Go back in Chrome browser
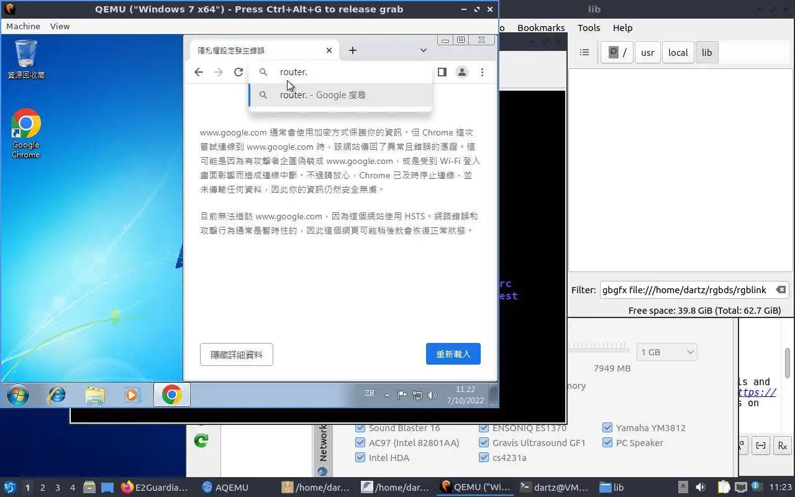This screenshot has height=497, width=795. pos(199,72)
